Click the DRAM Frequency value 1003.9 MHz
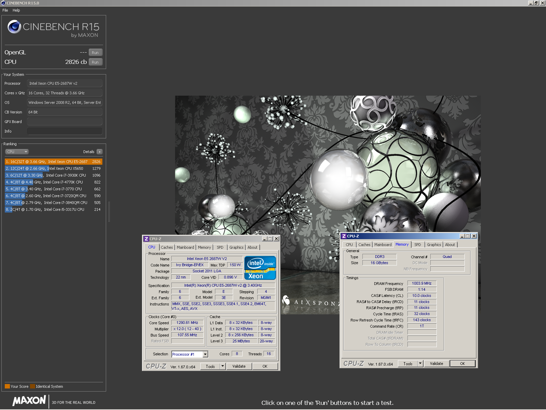 point(422,284)
